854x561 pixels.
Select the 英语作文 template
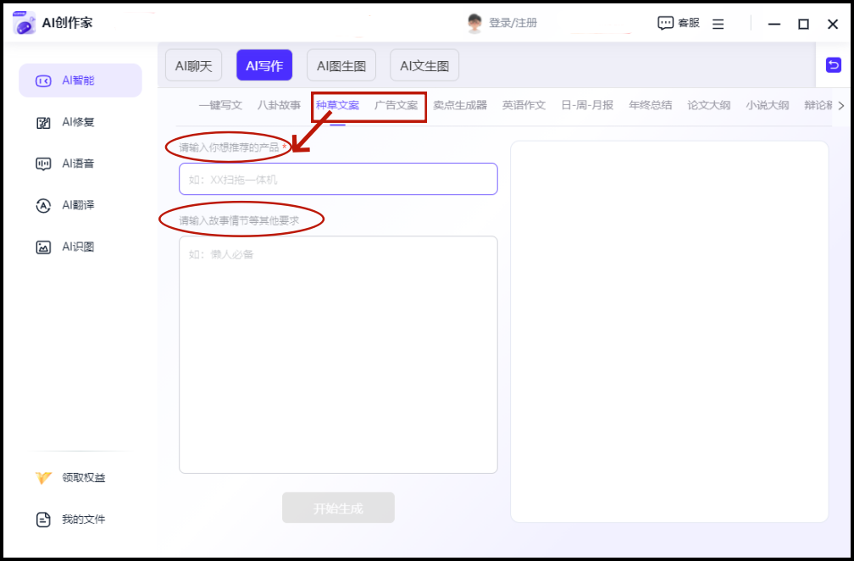(x=524, y=105)
